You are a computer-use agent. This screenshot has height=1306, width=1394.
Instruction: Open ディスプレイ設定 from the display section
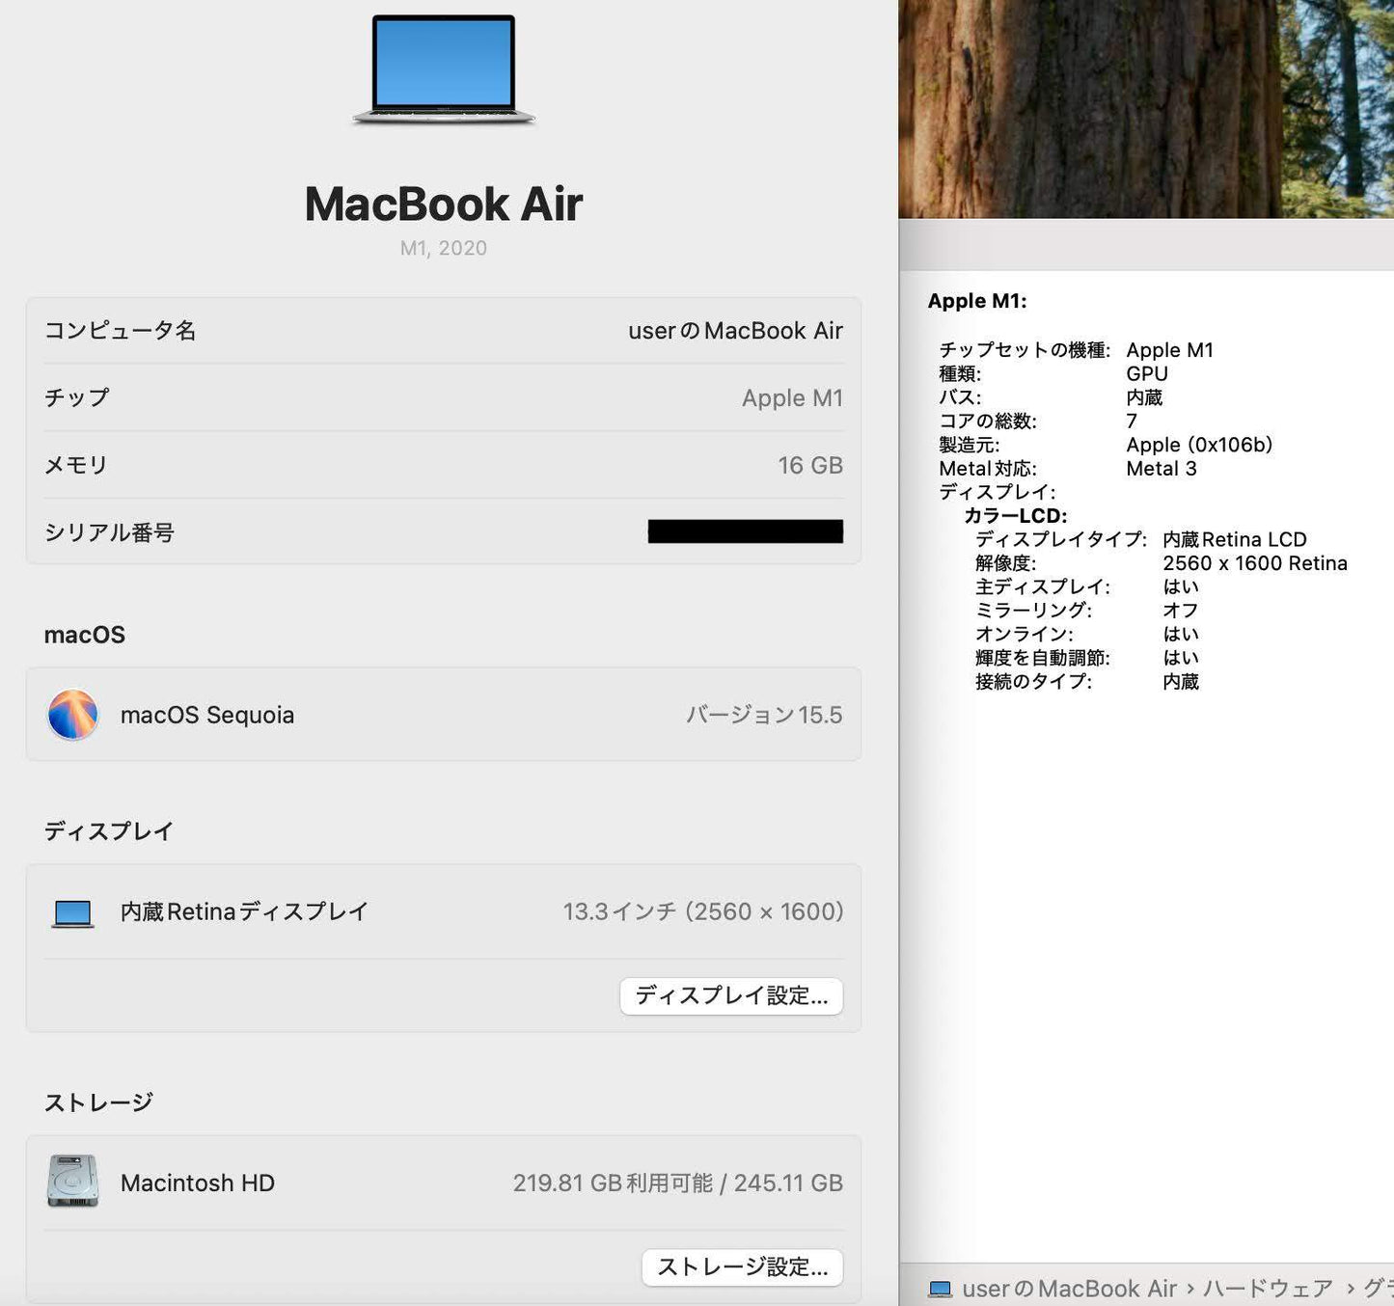730,995
